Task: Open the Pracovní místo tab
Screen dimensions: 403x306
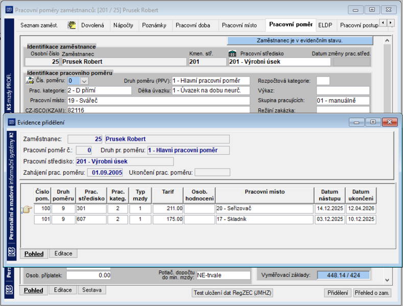Action: click(239, 25)
